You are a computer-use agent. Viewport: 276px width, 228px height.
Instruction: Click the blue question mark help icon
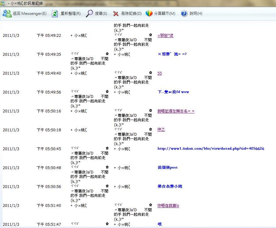(184, 14)
